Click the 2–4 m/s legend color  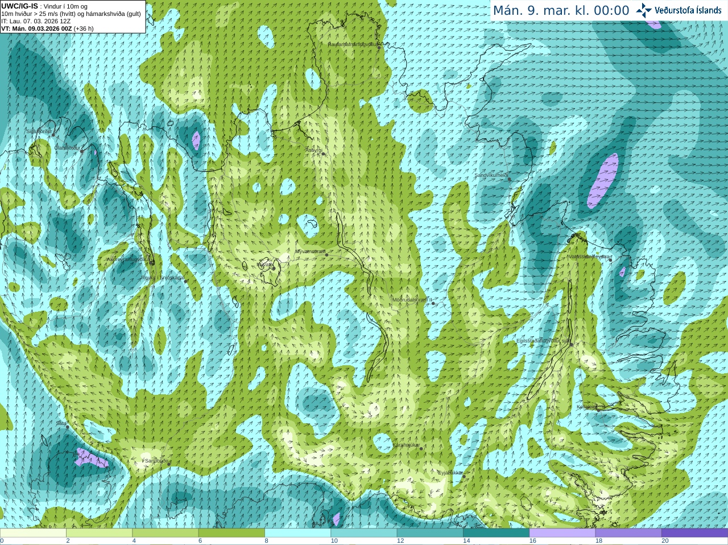100,533
